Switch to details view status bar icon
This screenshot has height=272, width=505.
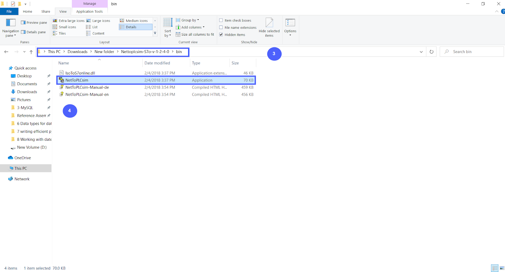[x=495, y=268]
